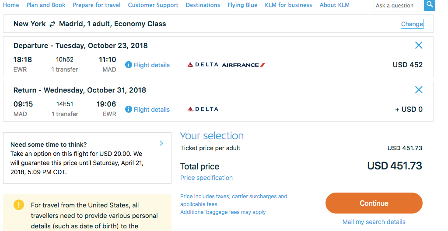The height and width of the screenshot is (231, 448).
Task: Open the Destinations menu
Action: [203, 5]
